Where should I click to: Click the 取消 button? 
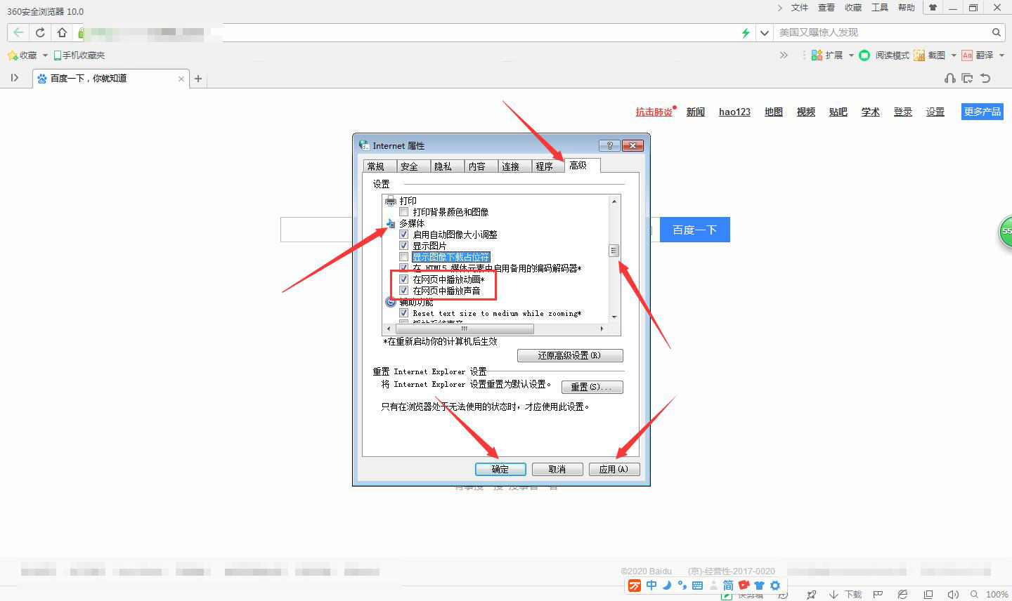coord(557,469)
